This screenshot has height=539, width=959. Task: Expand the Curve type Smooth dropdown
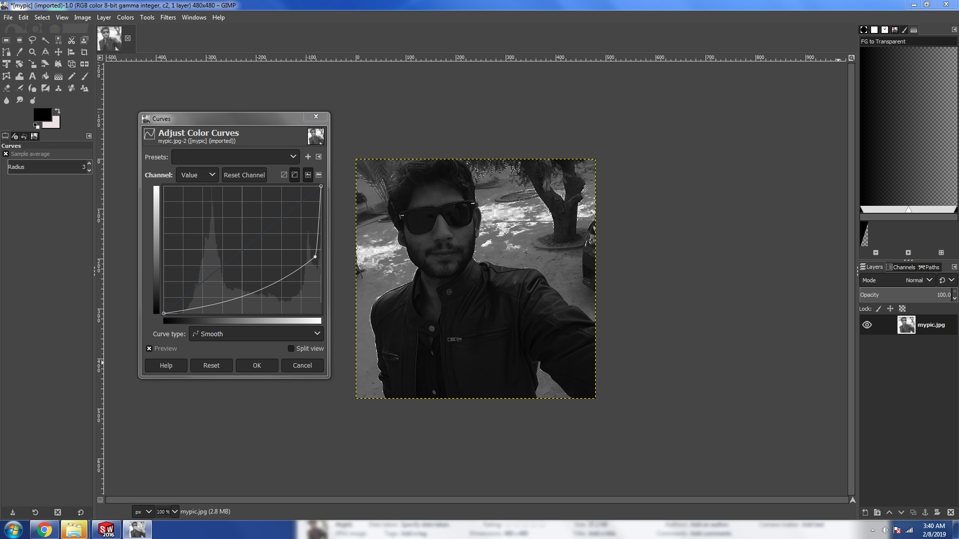256,334
